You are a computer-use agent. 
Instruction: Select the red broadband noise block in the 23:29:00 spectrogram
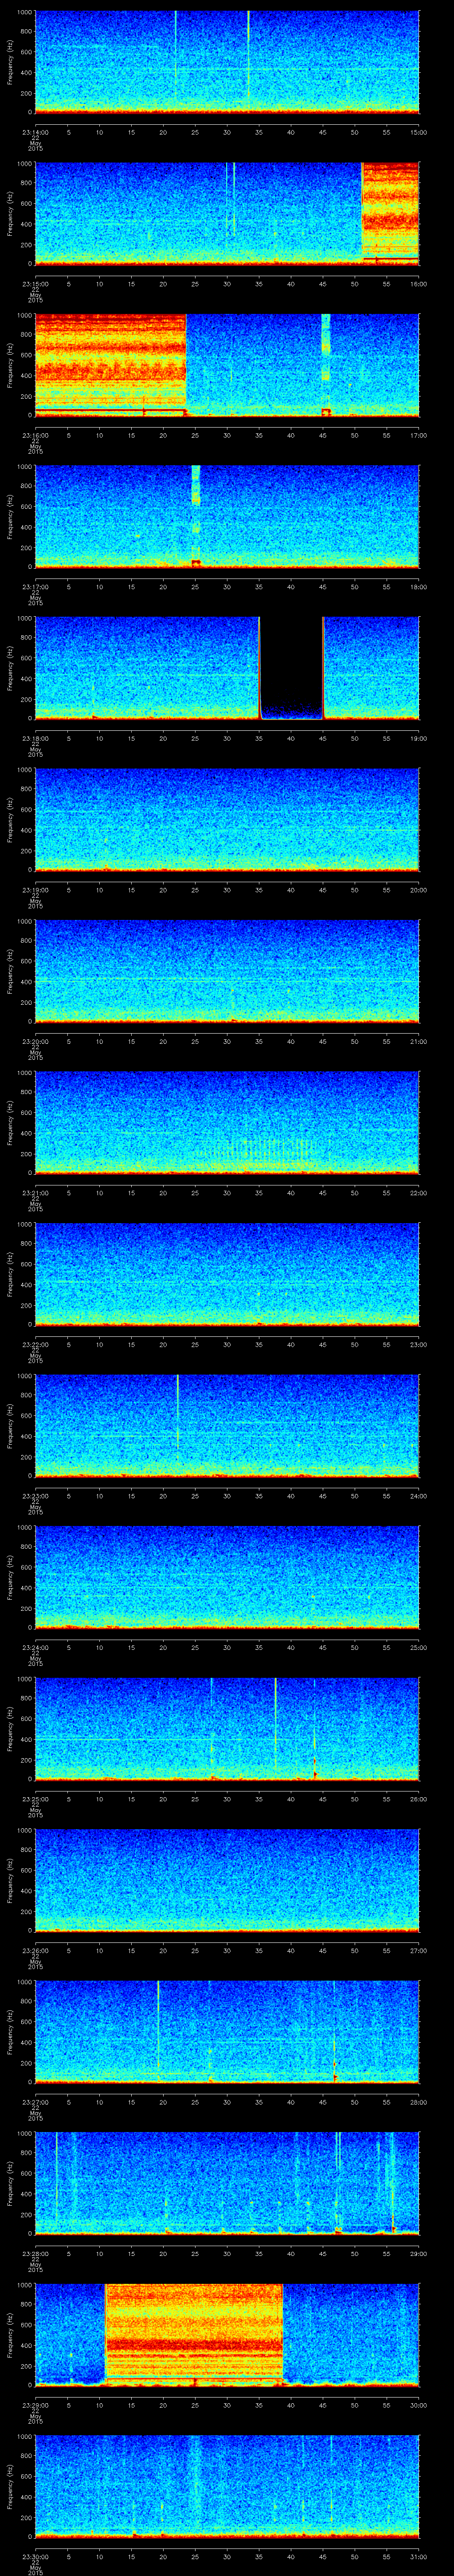194,2334
